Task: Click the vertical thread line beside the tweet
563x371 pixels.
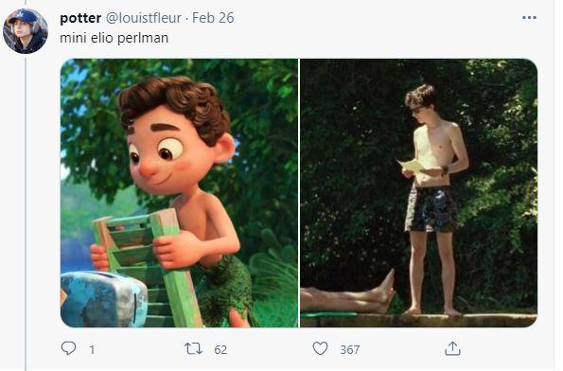Action: [x=26, y=212]
